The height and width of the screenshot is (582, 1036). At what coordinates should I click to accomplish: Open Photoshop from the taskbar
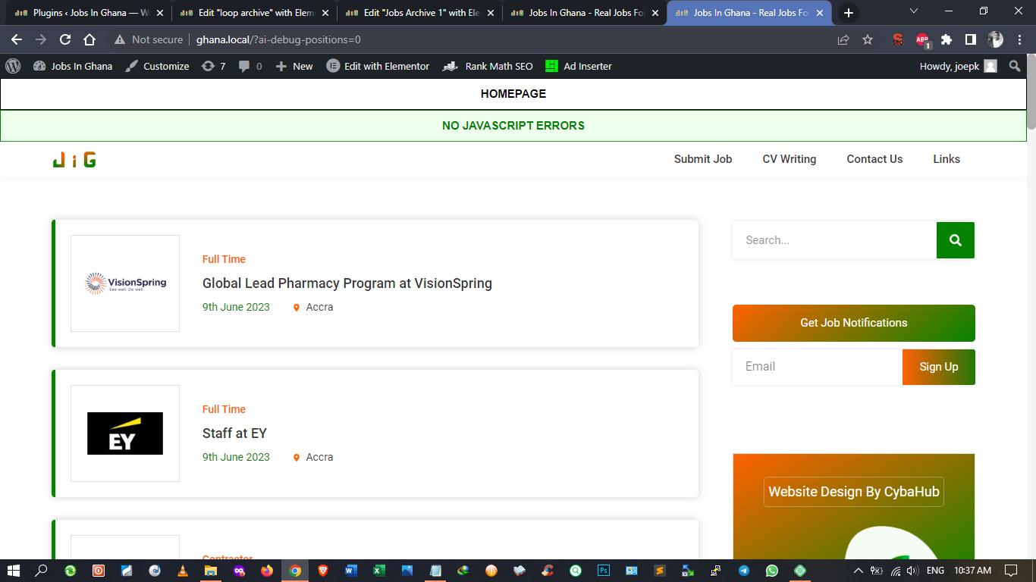604,571
